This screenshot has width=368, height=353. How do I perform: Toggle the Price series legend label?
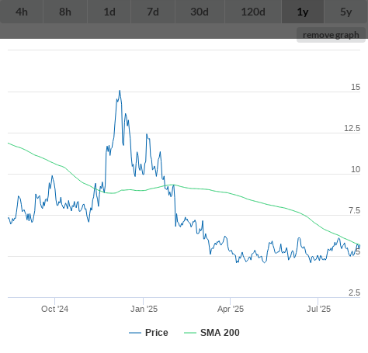157,333
